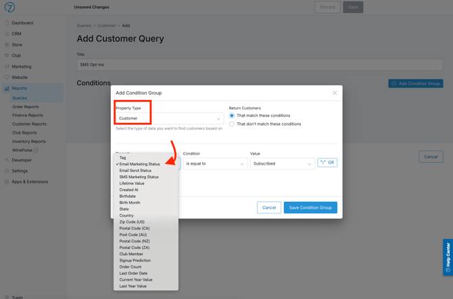The height and width of the screenshot is (299, 453).
Task: Click the Marketing megaphone icon
Action: [x=7, y=66]
